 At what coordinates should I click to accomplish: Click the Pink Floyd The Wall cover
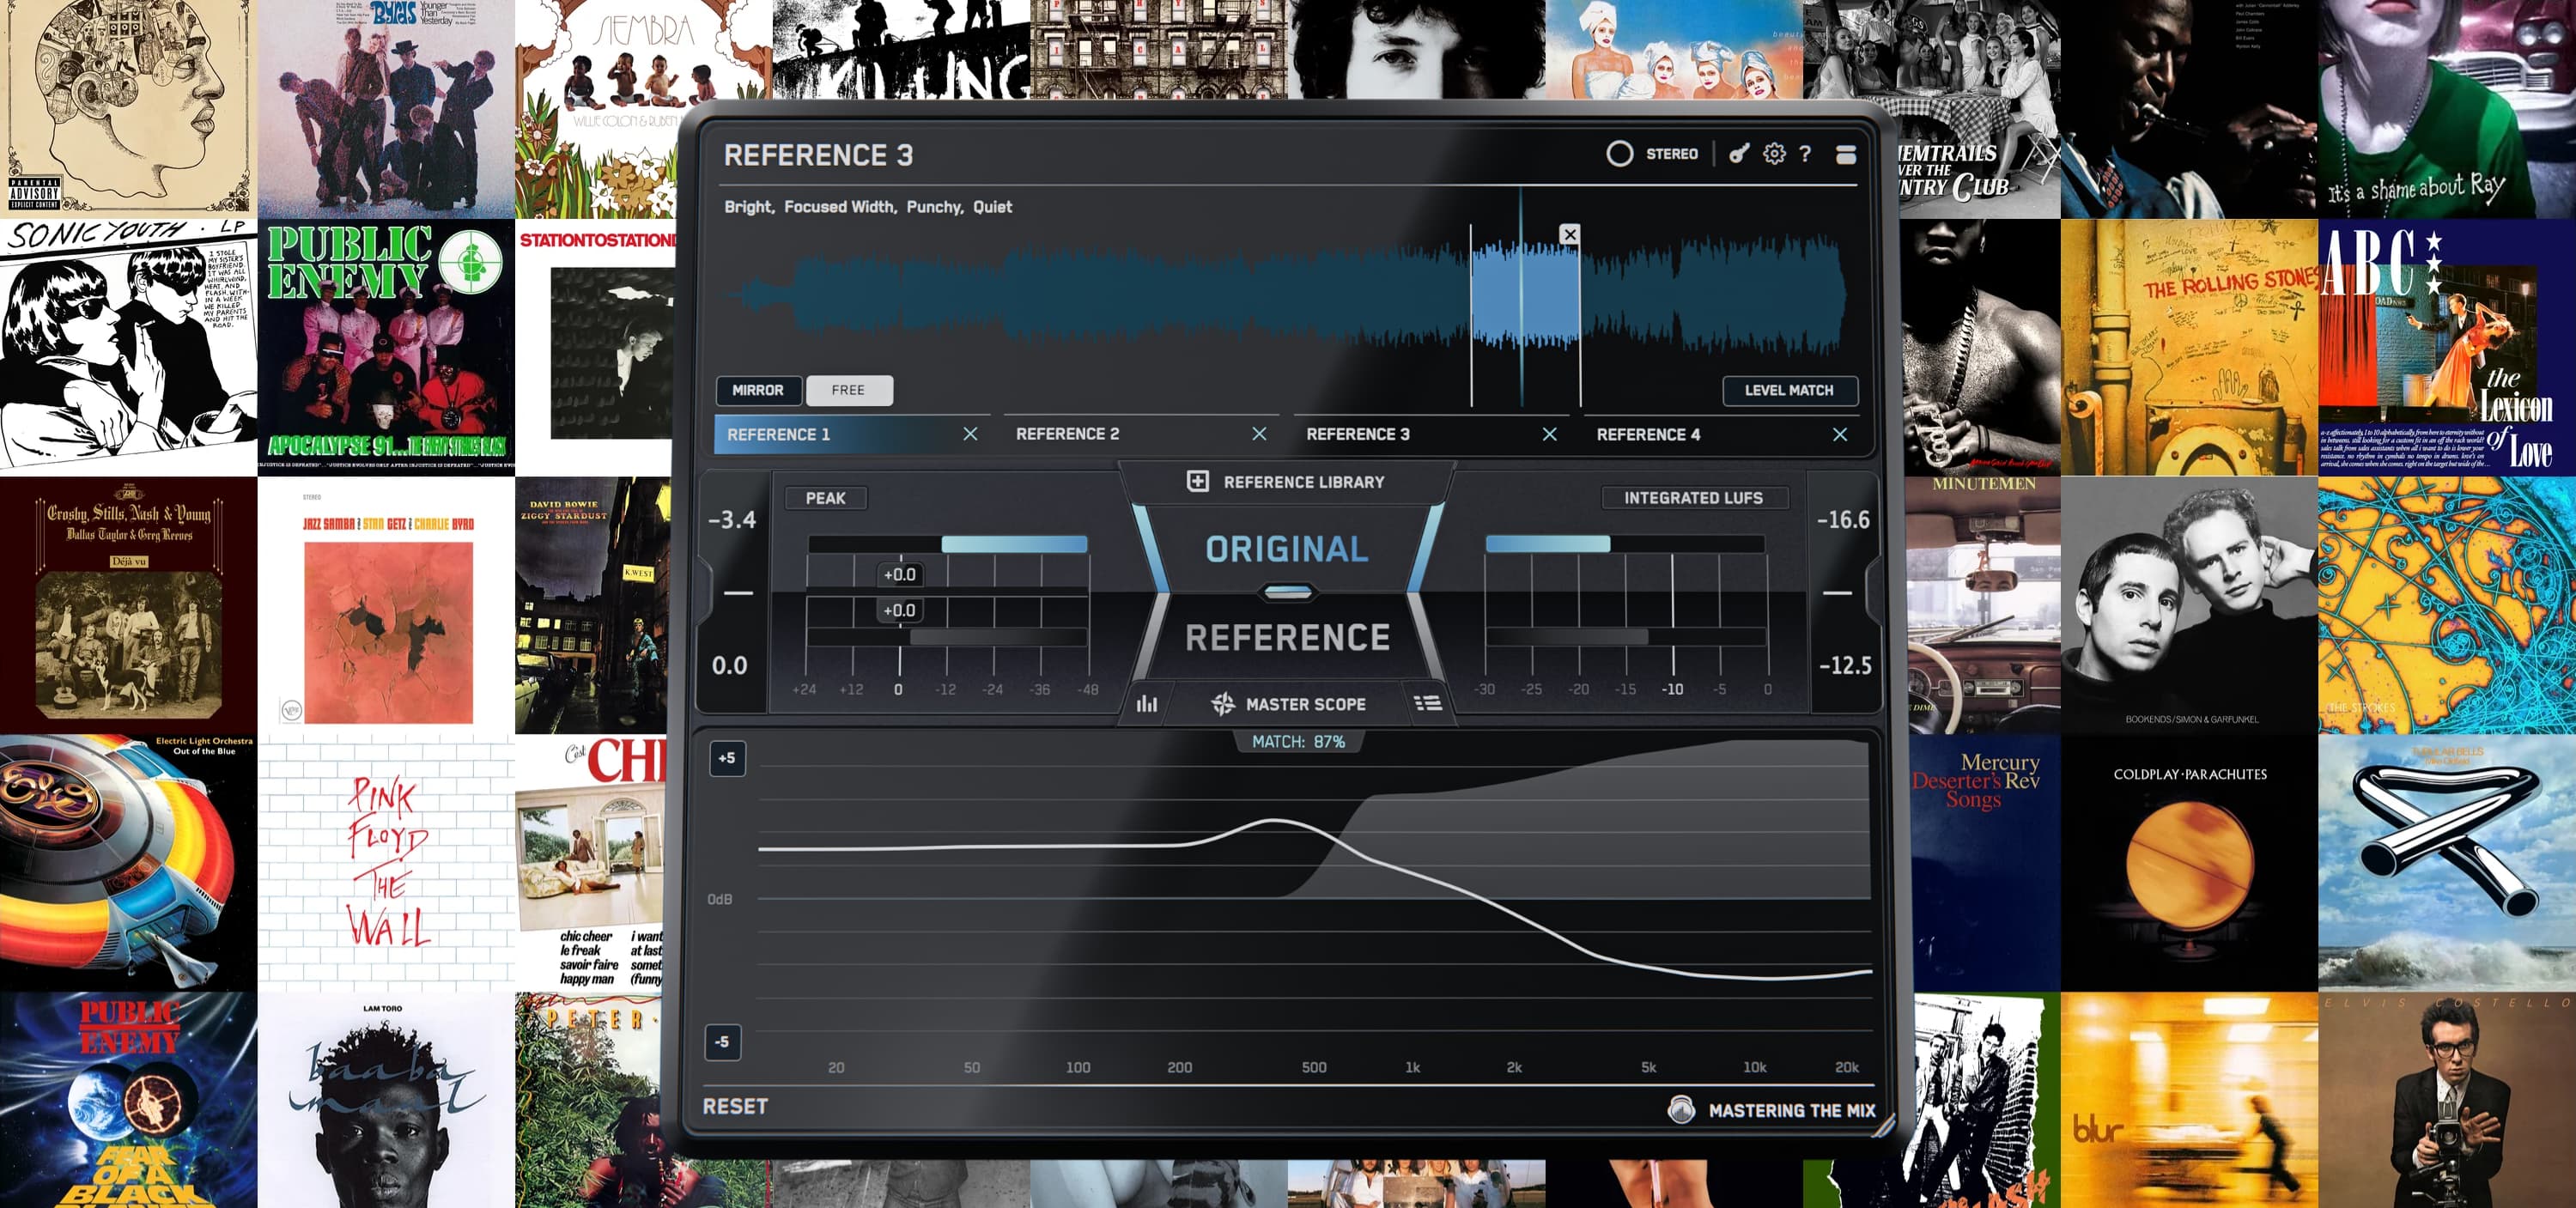tap(386, 863)
